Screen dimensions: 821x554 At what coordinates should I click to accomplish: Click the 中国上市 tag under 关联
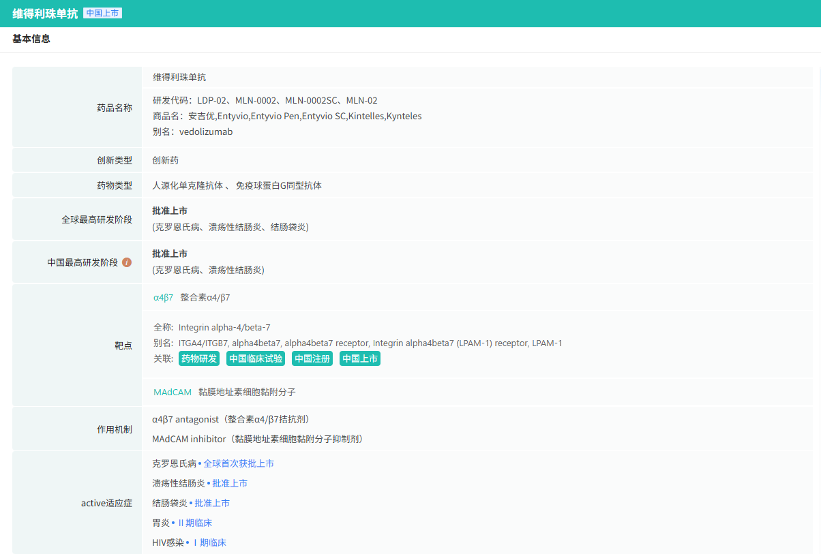pyautogui.click(x=360, y=358)
